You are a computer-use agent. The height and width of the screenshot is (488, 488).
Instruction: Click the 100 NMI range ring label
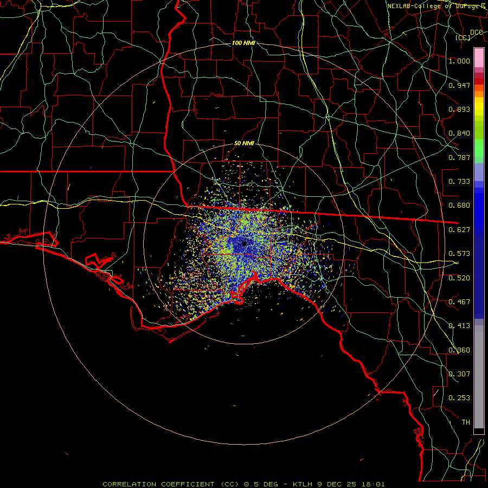(x=243, y=43)
